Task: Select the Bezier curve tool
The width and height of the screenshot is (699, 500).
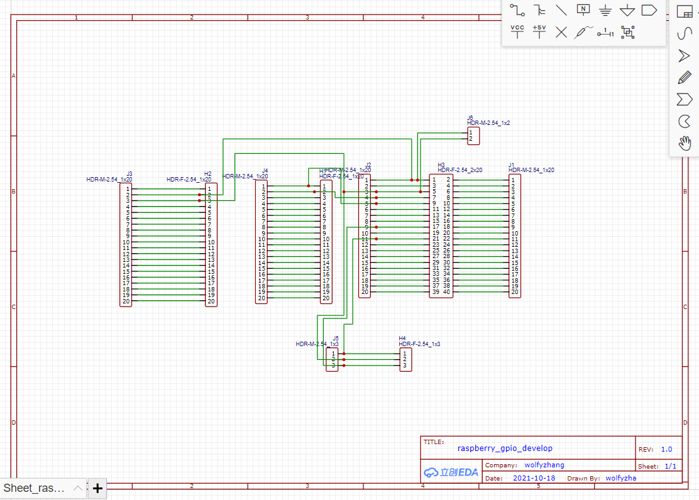Action: tap(684, 33)
